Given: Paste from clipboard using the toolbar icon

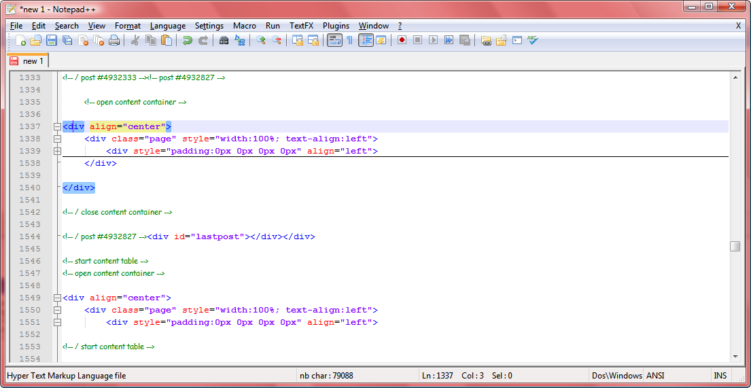Looking at the screenshot, I should pyautogui.click(x=167, y=41).
